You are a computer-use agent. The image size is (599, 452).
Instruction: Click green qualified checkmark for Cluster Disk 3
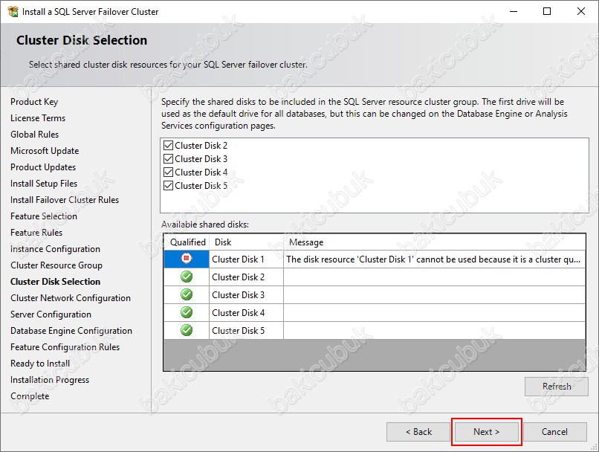(x=187, y=295)
